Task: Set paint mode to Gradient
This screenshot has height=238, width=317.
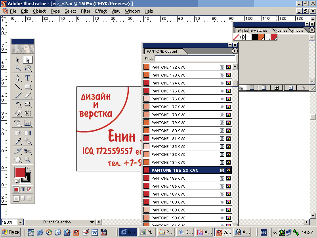Action: tap(23, 190)
